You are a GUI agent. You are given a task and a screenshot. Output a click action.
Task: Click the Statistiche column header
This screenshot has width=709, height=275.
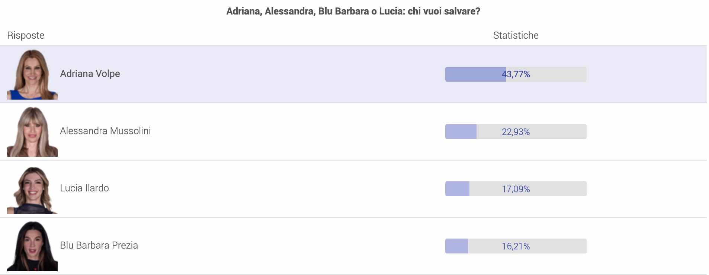[x=516, y=35]
